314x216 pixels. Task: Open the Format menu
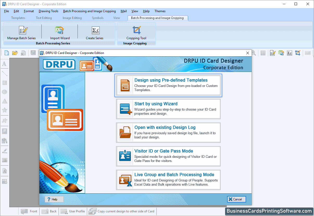[29, 11]
